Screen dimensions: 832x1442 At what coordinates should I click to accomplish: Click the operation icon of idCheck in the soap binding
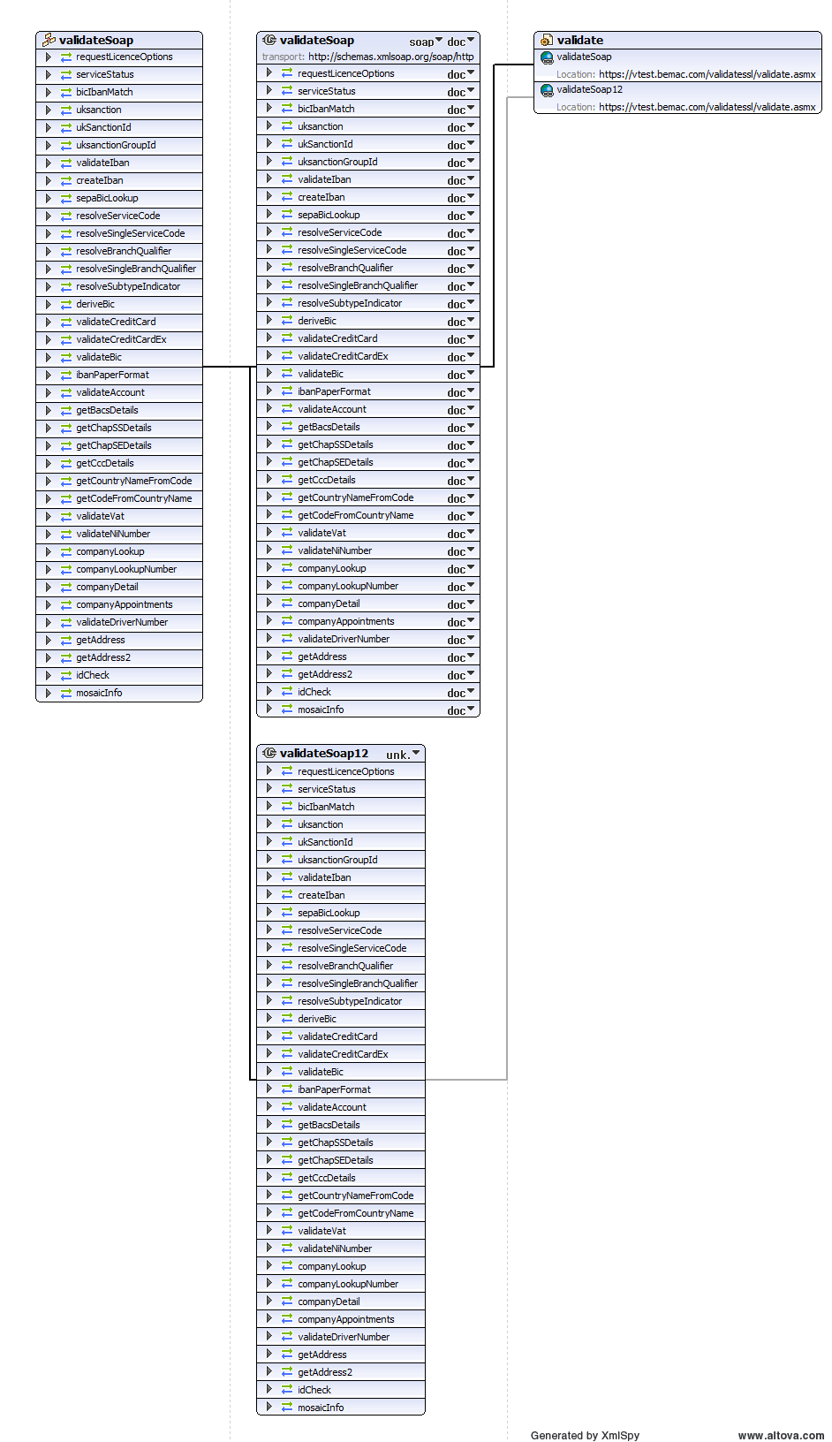coord(287,692)
